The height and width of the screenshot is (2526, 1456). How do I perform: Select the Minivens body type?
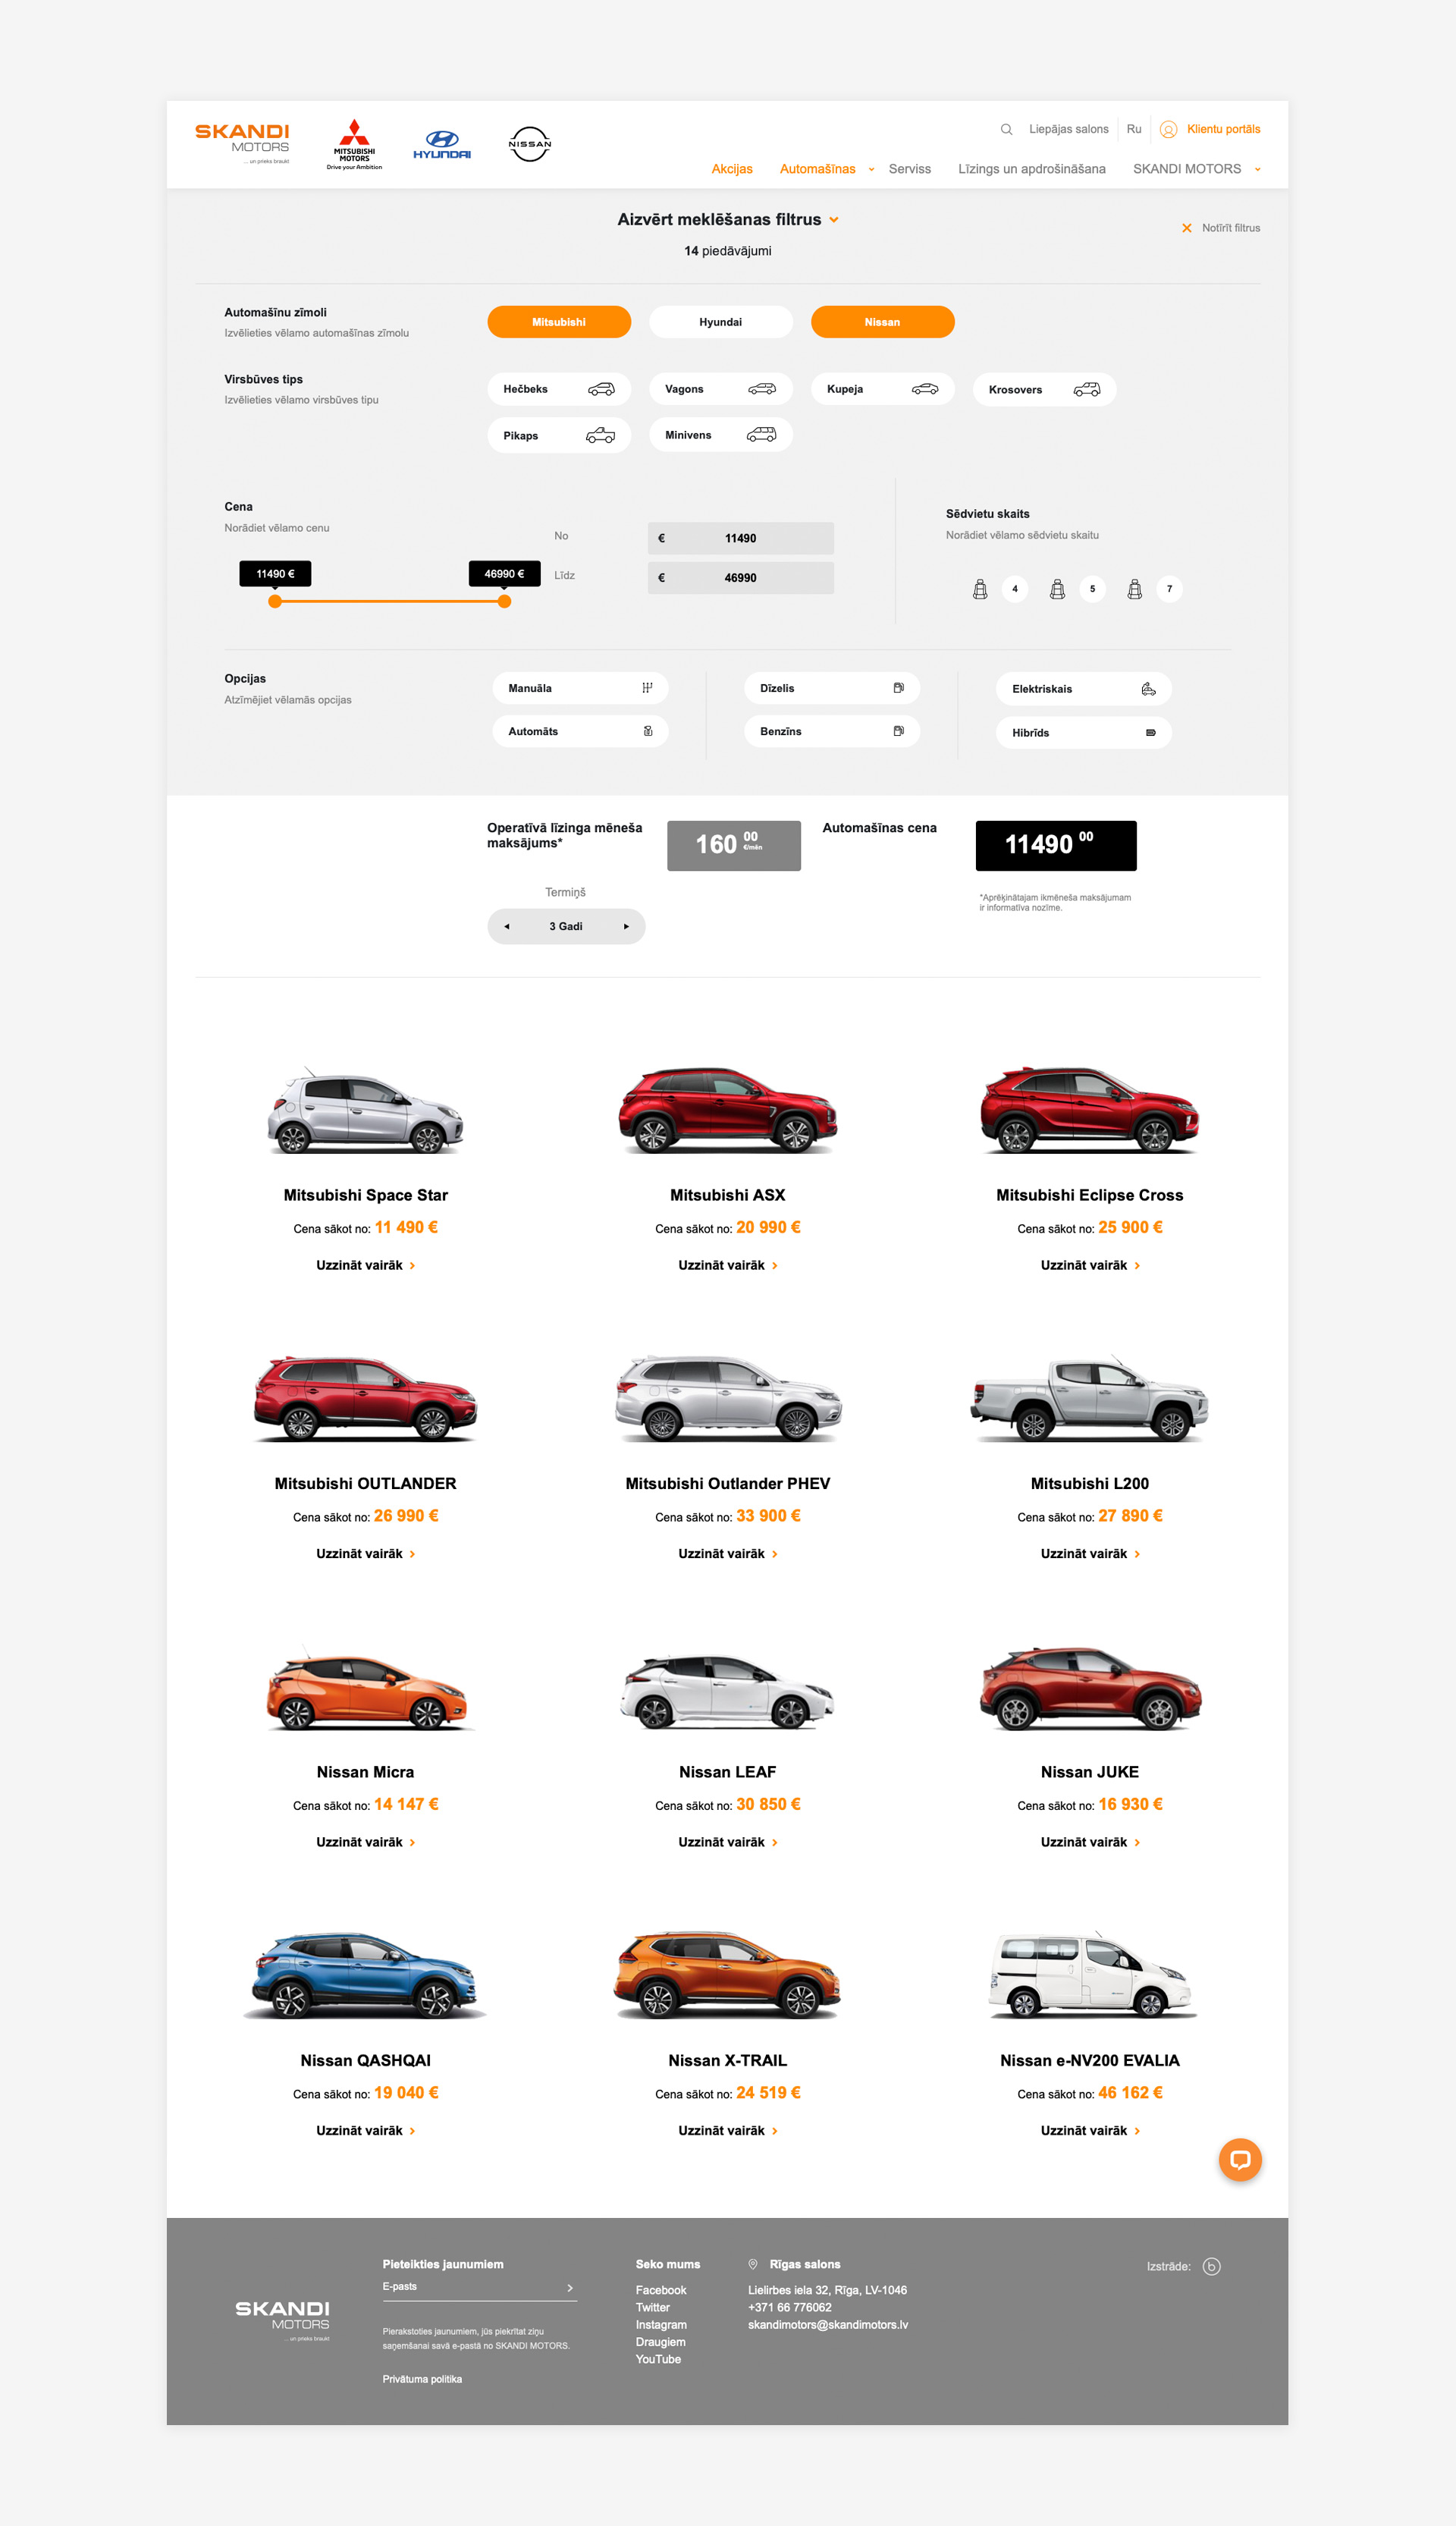coord(721,435)
